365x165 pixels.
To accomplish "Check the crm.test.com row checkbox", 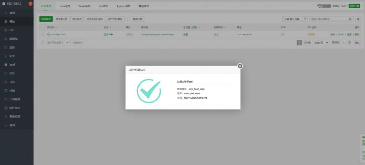I will pos(43,34).
